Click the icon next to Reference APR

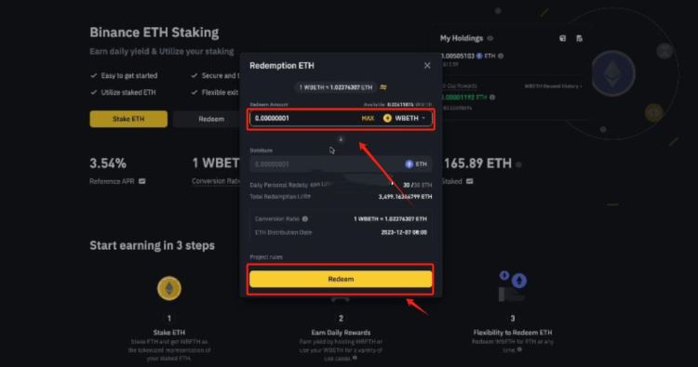(x=142, y=181)
